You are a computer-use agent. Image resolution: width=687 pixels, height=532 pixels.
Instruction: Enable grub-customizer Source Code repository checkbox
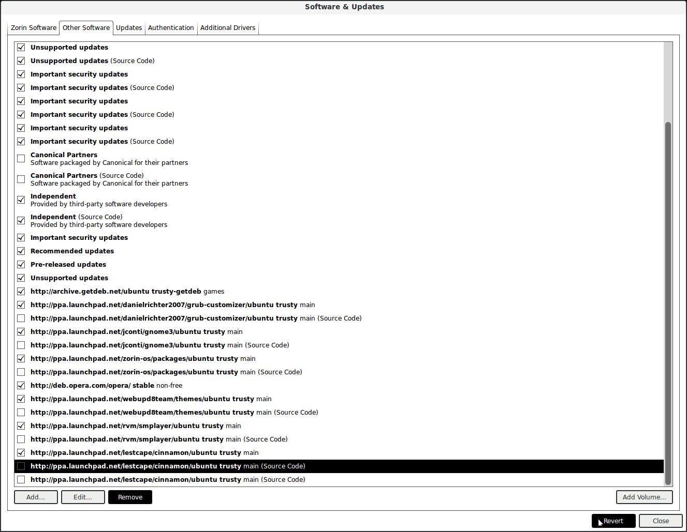pyautogui.click(x=21, y=318)
